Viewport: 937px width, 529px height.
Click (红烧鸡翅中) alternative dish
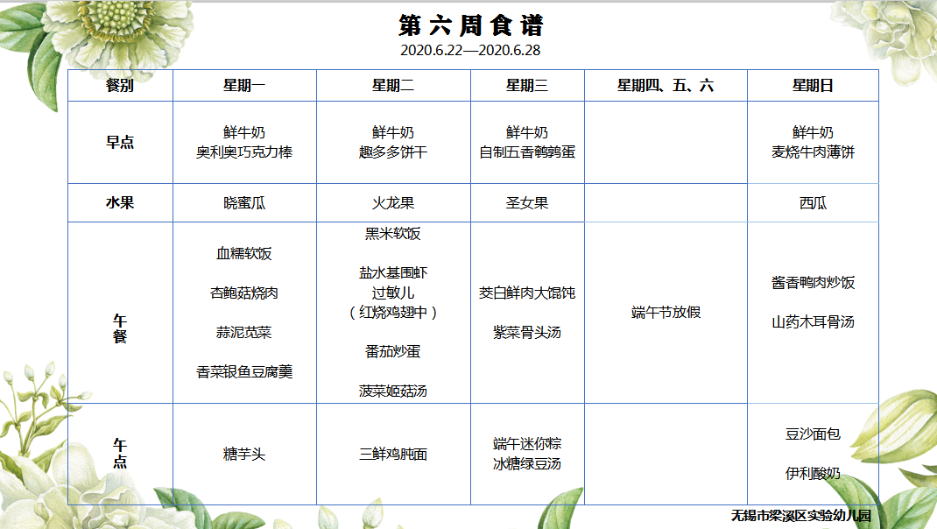[392, 313]
